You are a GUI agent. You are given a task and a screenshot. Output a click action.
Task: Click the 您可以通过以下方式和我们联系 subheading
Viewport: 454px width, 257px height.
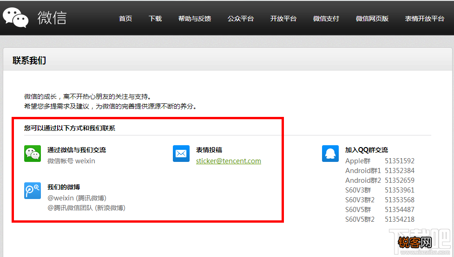coord(70,128)
